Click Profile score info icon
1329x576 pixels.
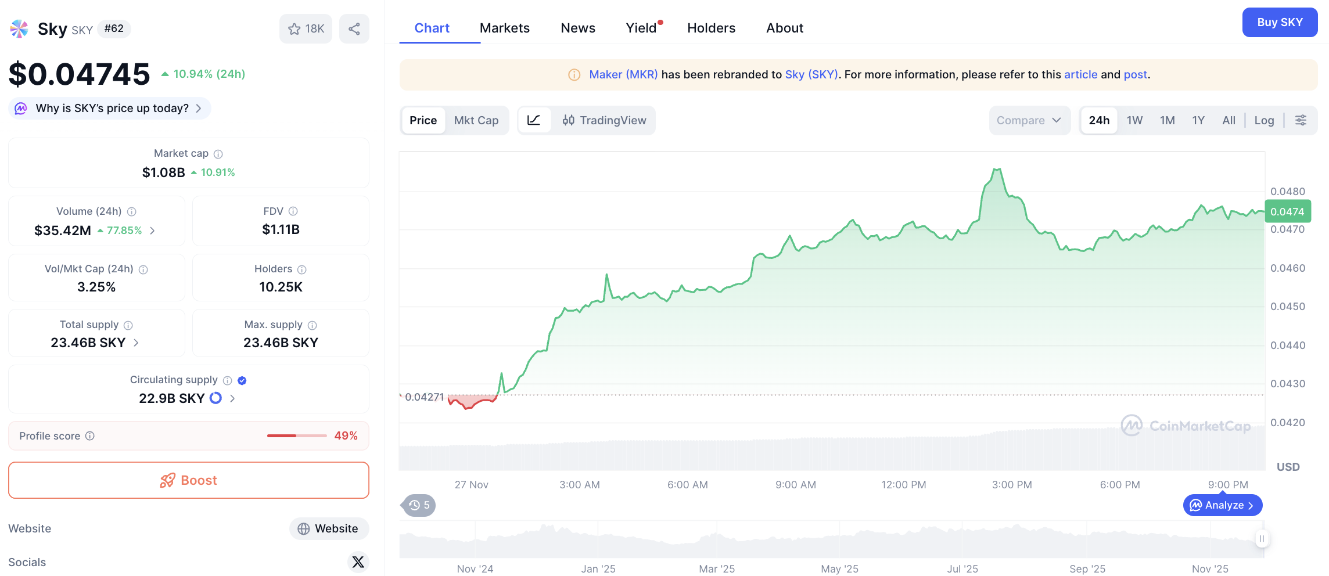pyautogui.click(x=90, y=436)
